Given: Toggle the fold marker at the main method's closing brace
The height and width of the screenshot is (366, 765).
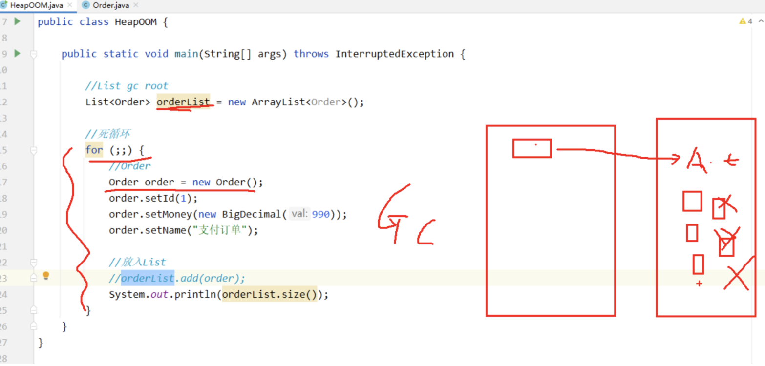Looking at the screenshot, I should click(34, 326).
